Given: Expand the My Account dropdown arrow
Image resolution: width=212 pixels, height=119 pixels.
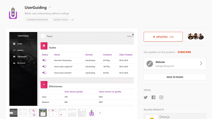Looking at the screenshot, I should [x=34, y=63].
